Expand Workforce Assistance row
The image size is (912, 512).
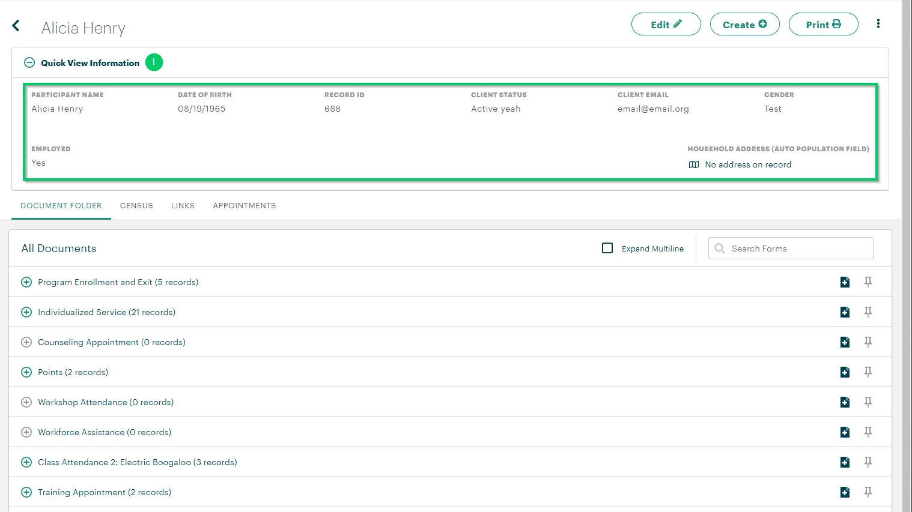point(26,432)
